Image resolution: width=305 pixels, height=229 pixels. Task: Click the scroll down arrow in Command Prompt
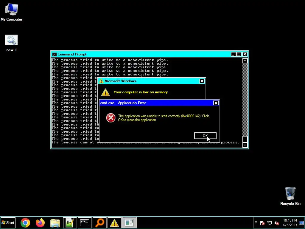coord(245,145)
